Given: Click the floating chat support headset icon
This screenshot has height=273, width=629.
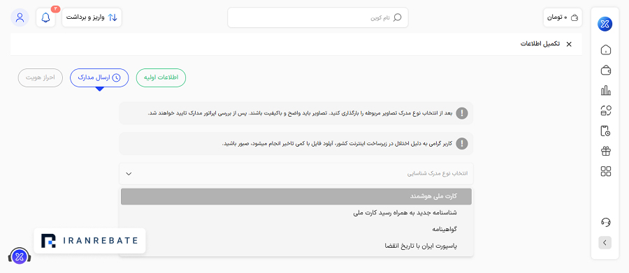Looking at the screenshot, I should point(20,257).
